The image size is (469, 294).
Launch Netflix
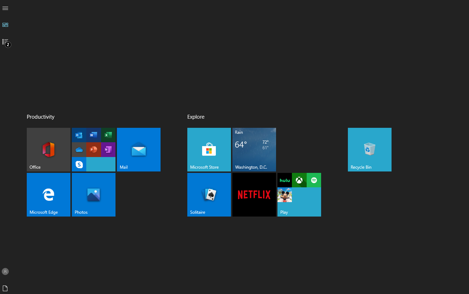pos(254,194)
